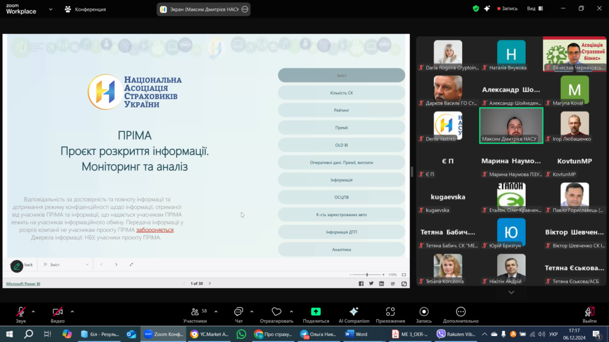Open Word from the taskbar

[x=356, y=334]
